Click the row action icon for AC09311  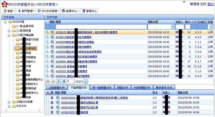[47, 37]
